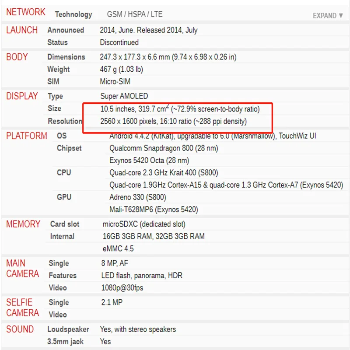The image size is (350, 350).
Task: Click the OS label
Action: click(x=62, y=136)
